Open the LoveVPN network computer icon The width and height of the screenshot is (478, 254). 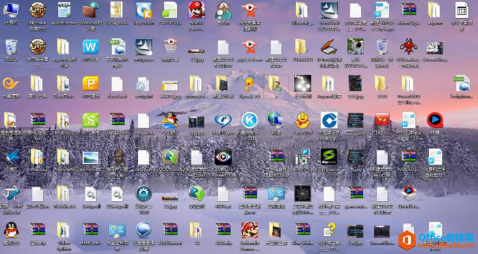point(303,157)
